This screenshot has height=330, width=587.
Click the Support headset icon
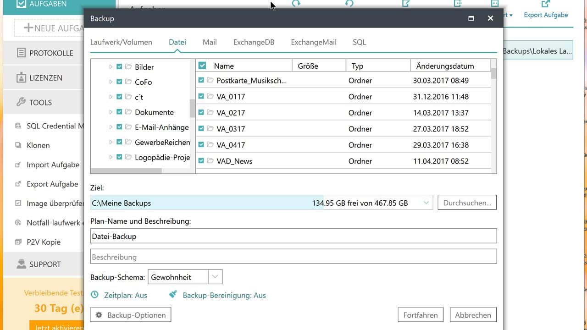coord(21,264)
